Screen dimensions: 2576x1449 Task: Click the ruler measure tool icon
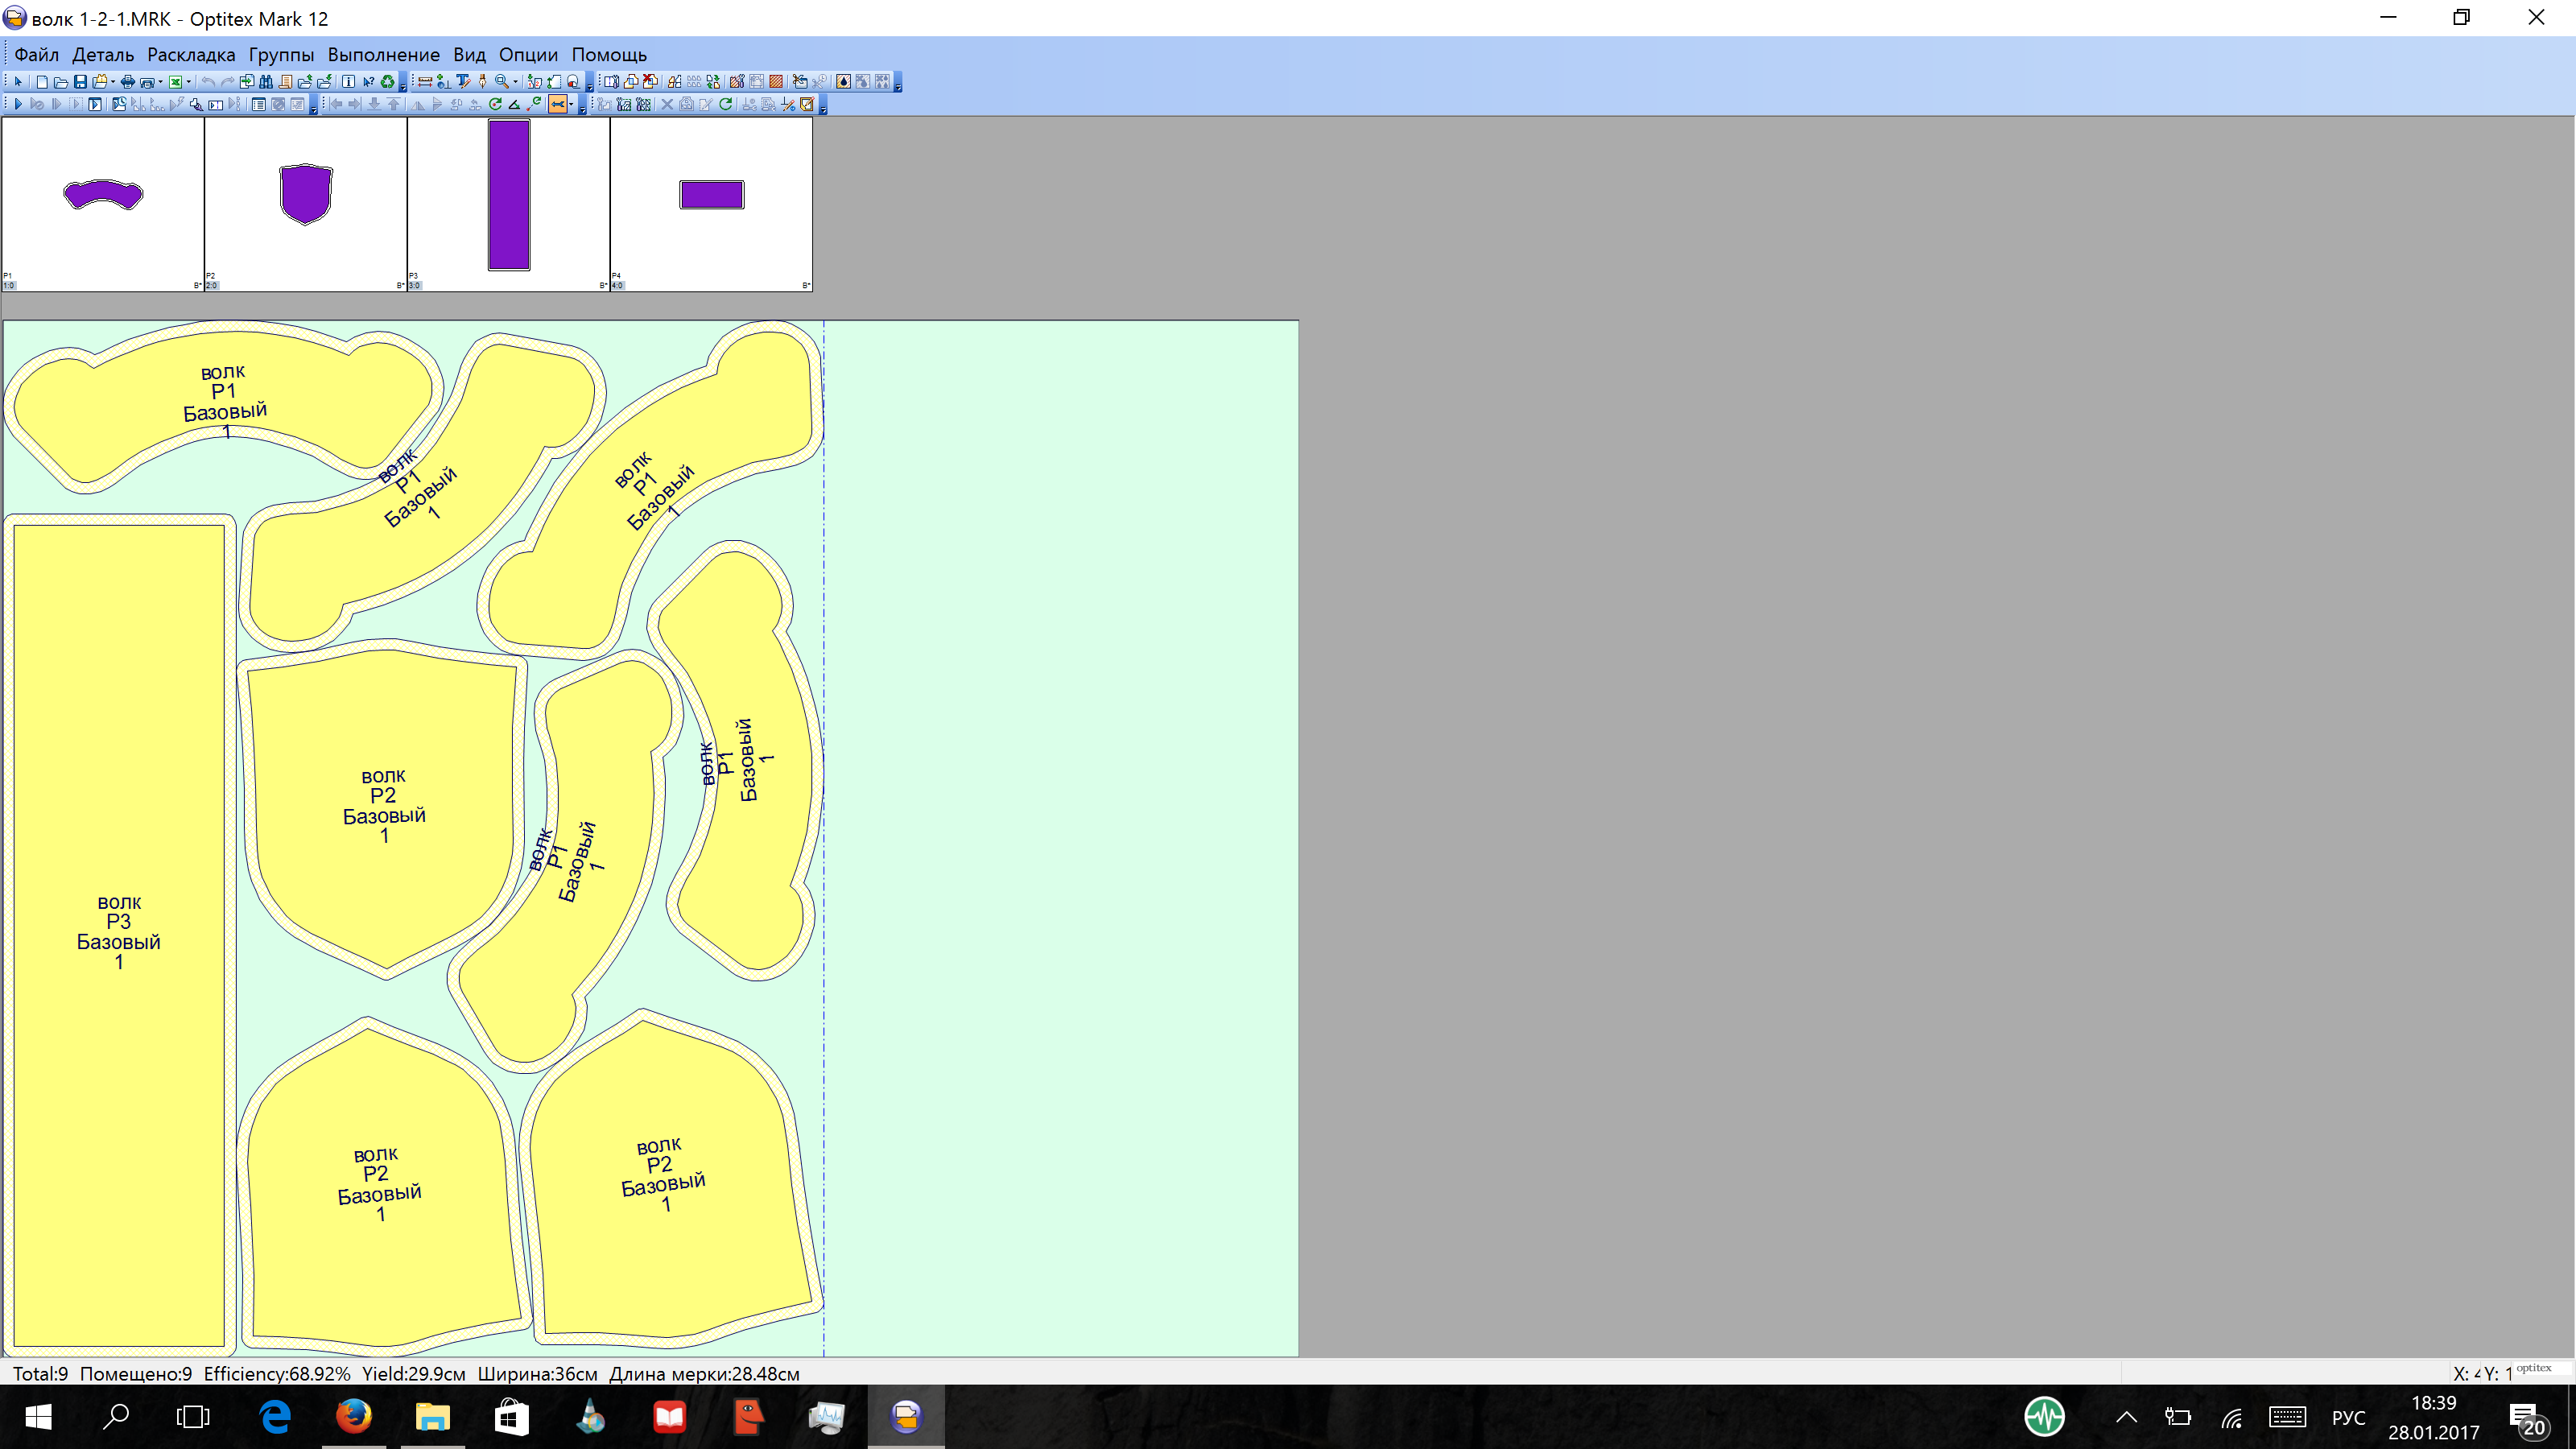click(x=425, y=82)
